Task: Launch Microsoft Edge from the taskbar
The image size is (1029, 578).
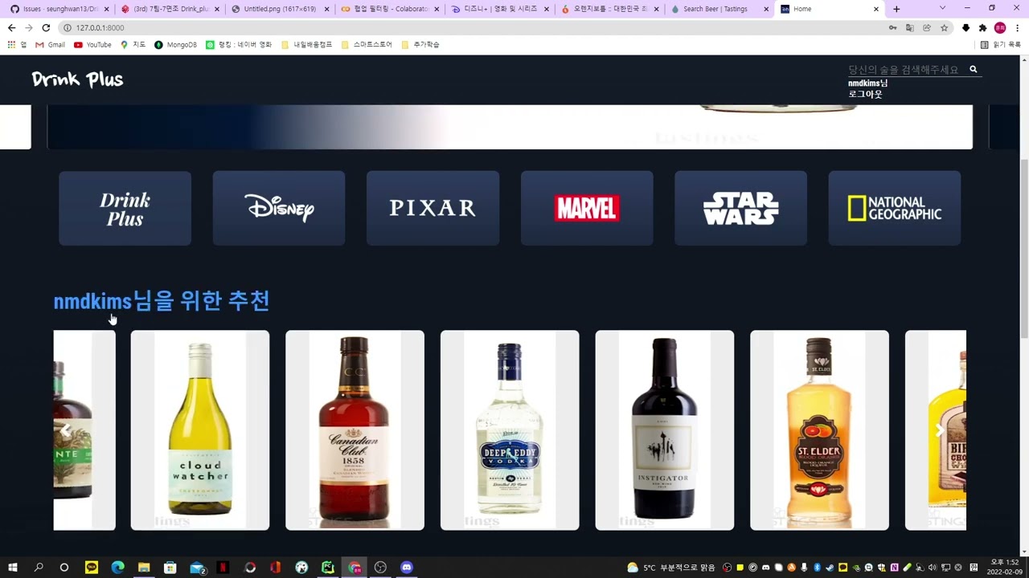Action: pyautogui.click(x=117, y=568)
